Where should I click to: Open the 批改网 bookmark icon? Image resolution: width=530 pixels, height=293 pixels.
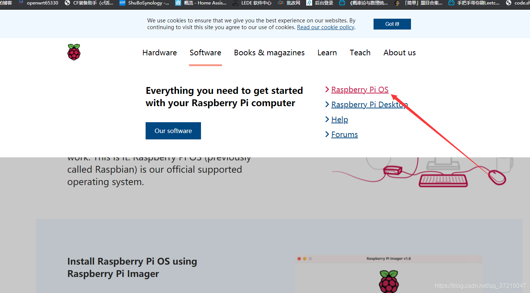click(x=281, y=3)
